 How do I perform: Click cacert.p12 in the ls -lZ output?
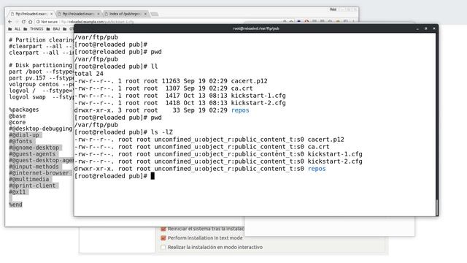coord(326,140)
